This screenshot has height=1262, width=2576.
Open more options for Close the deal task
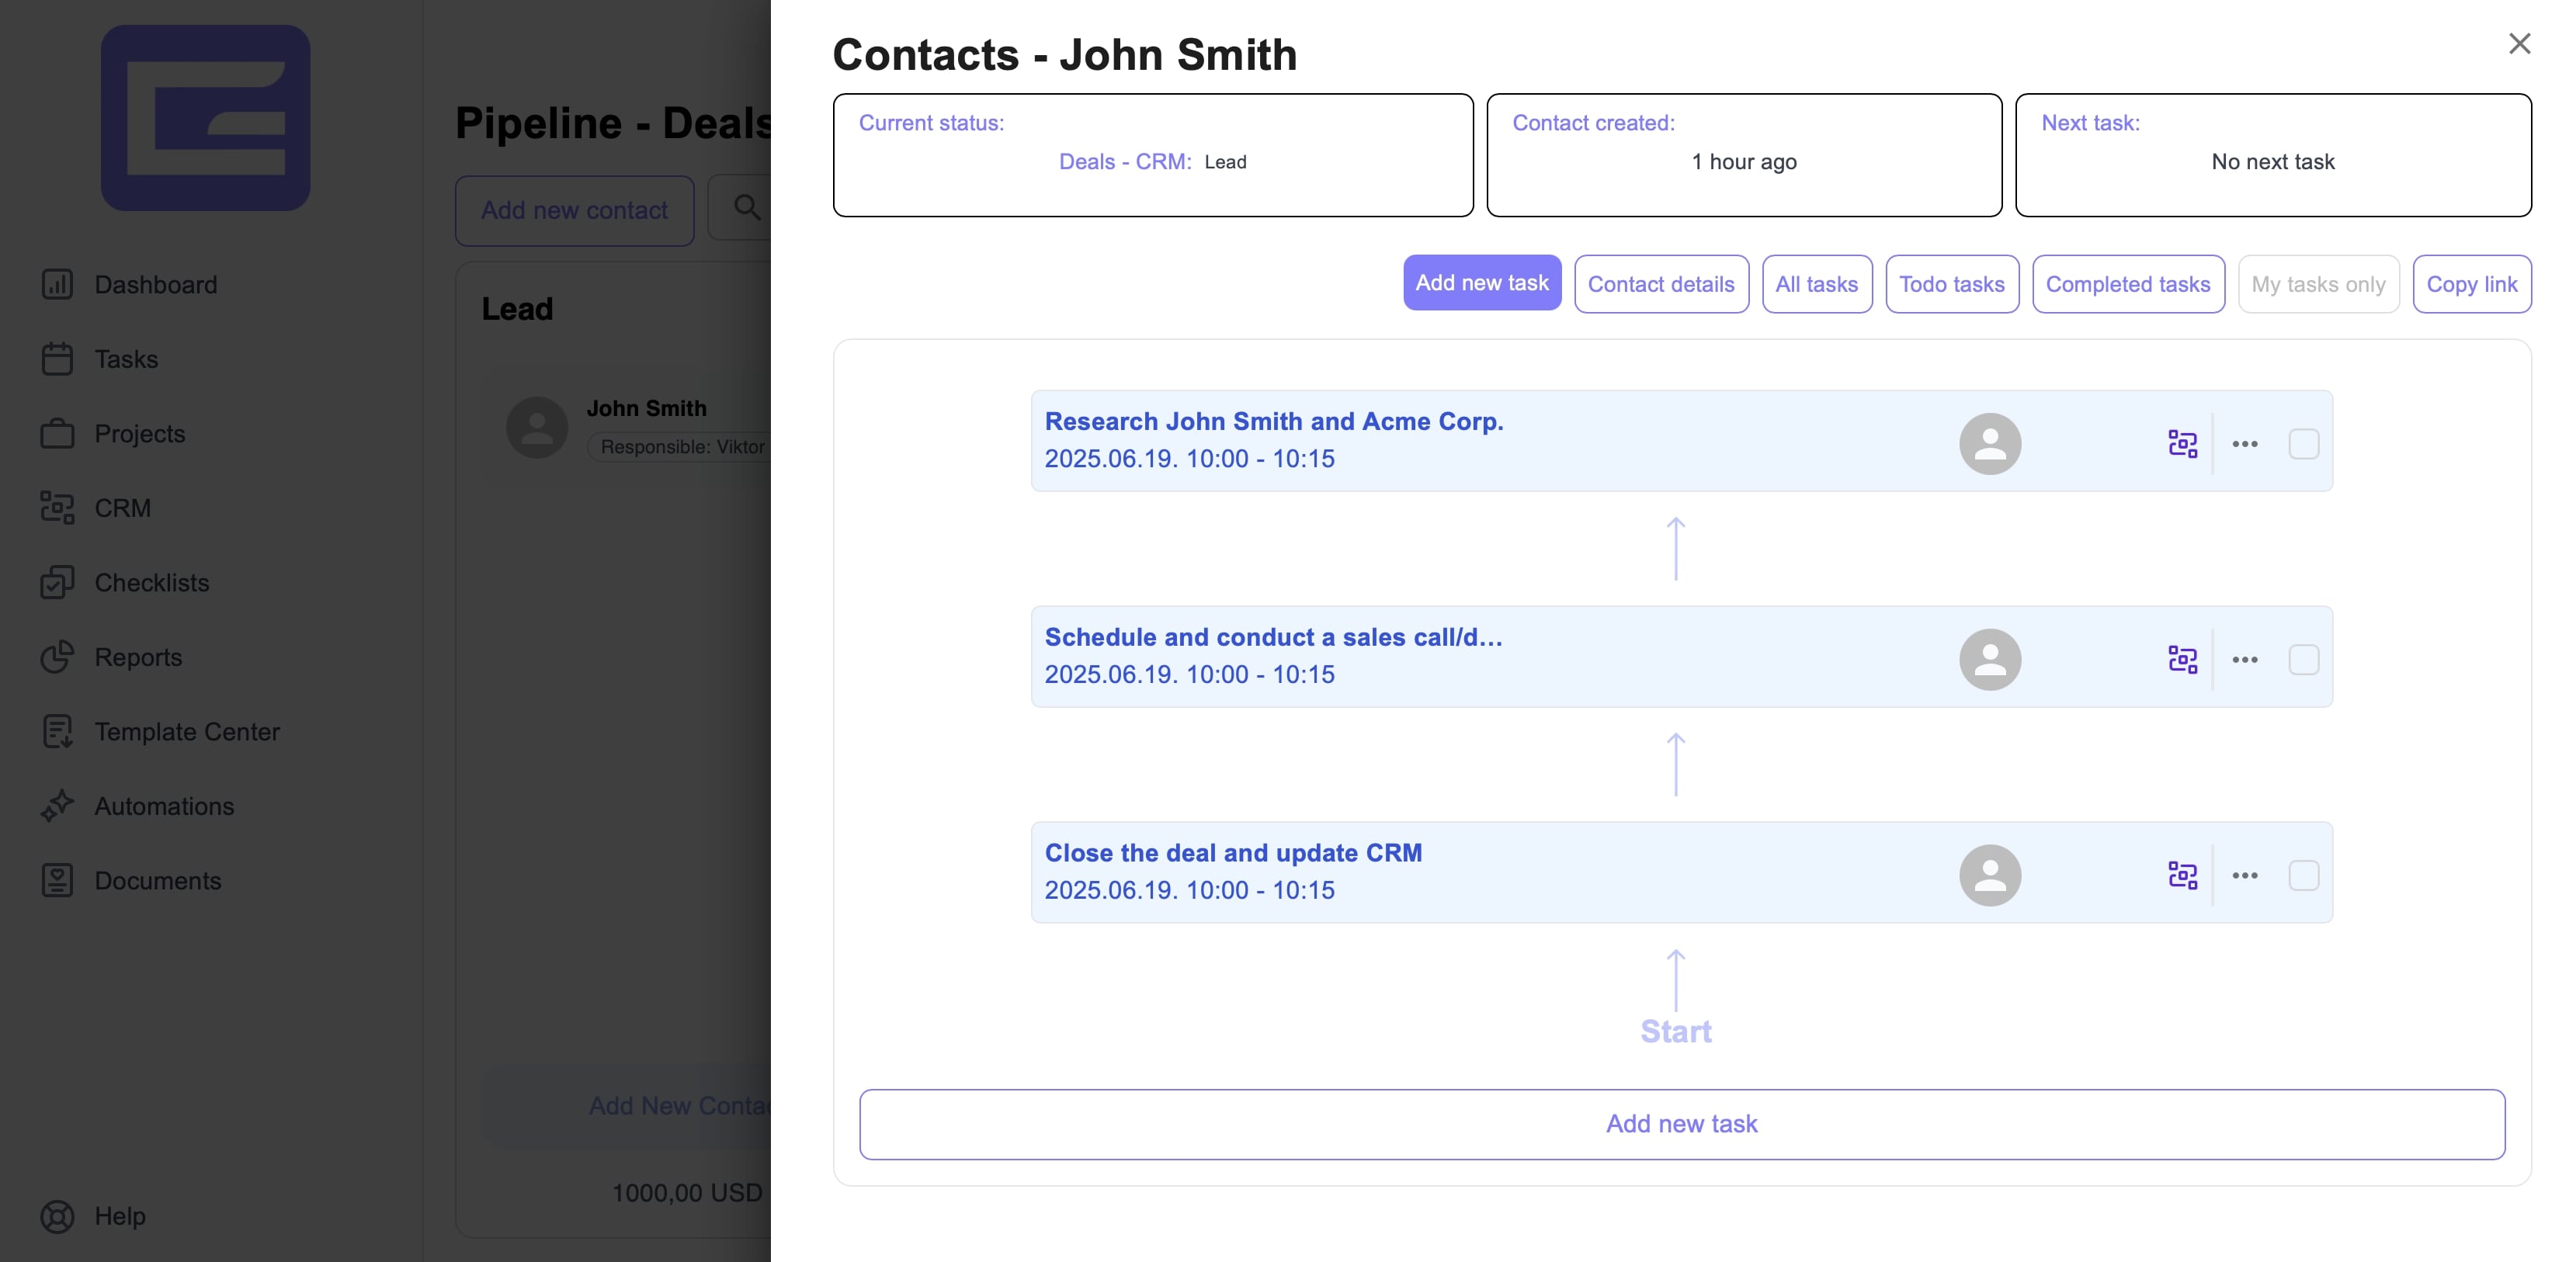pyautogui.click(x=2245, y=875)
